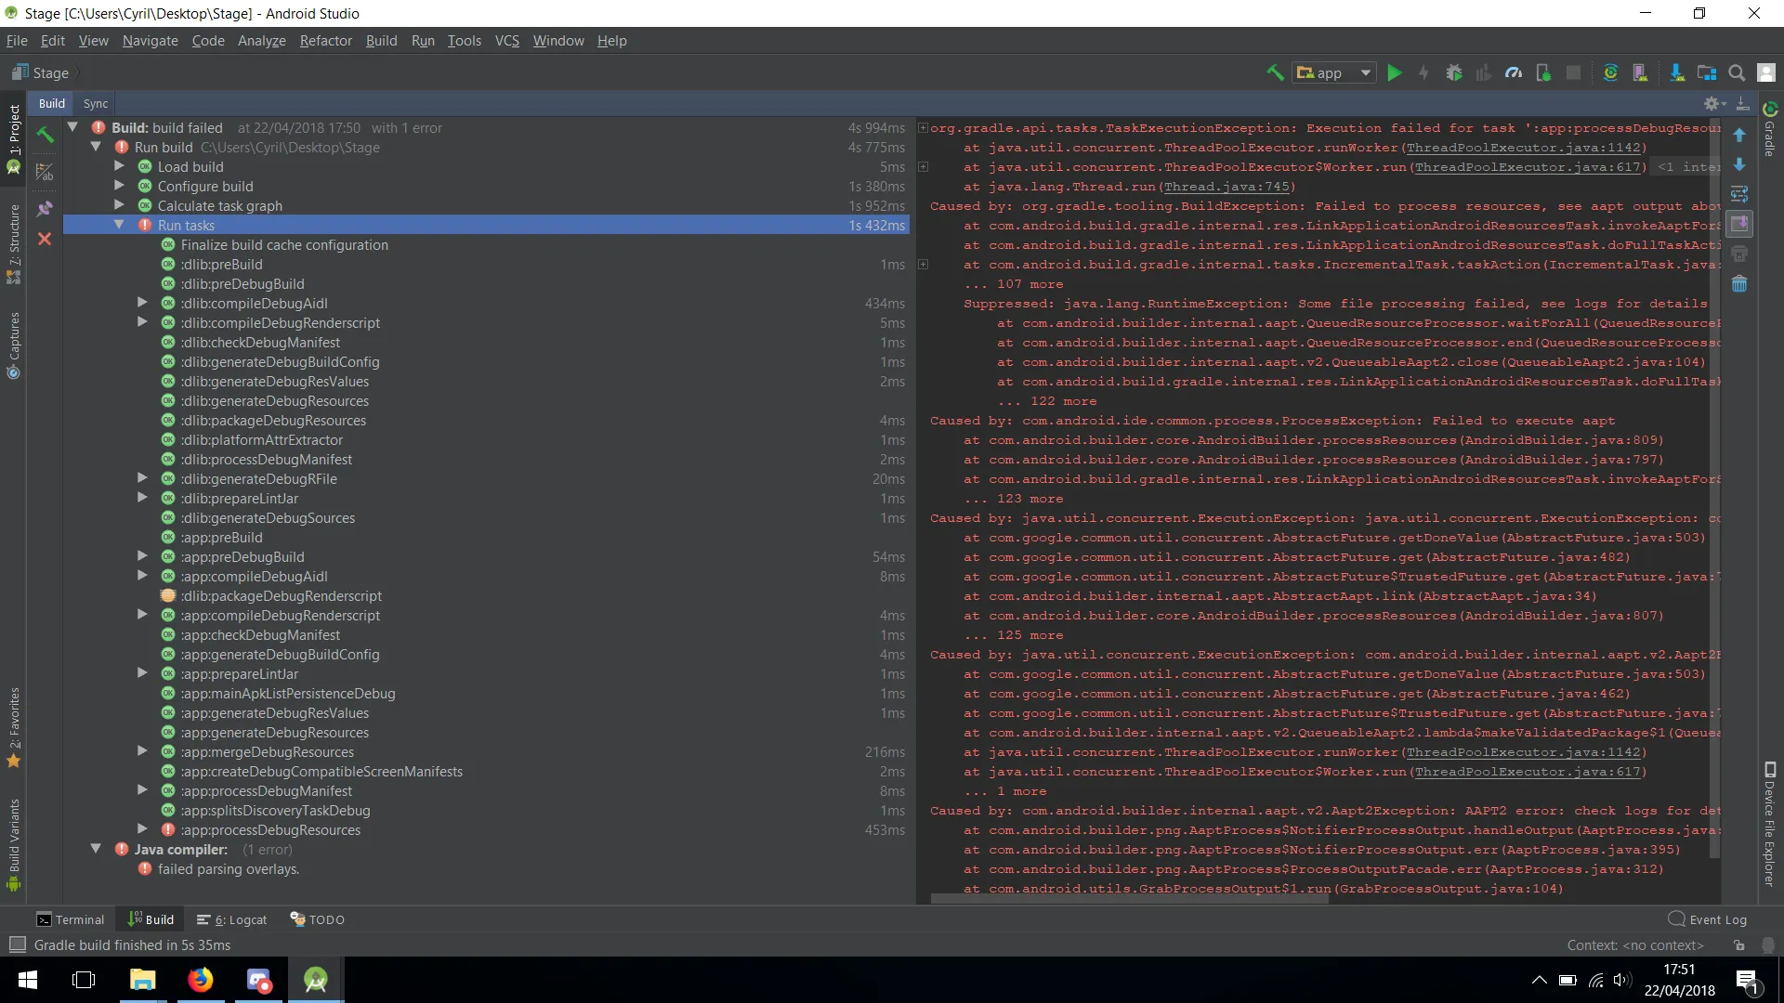Switch to the Sync tab

(x=96, y=103)
